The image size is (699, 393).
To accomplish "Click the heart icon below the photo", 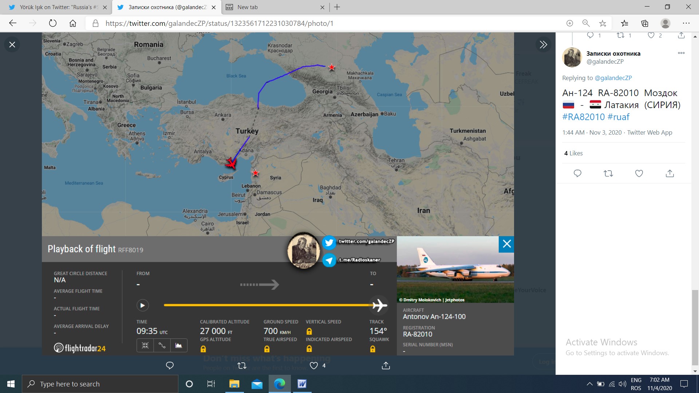I will click(x=314, y=365).
